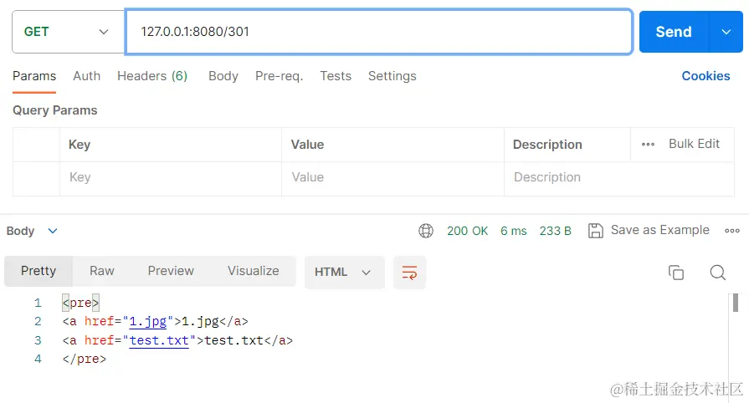Switch to the Preview response view
749x403 pixels.
tap(171, 271)
